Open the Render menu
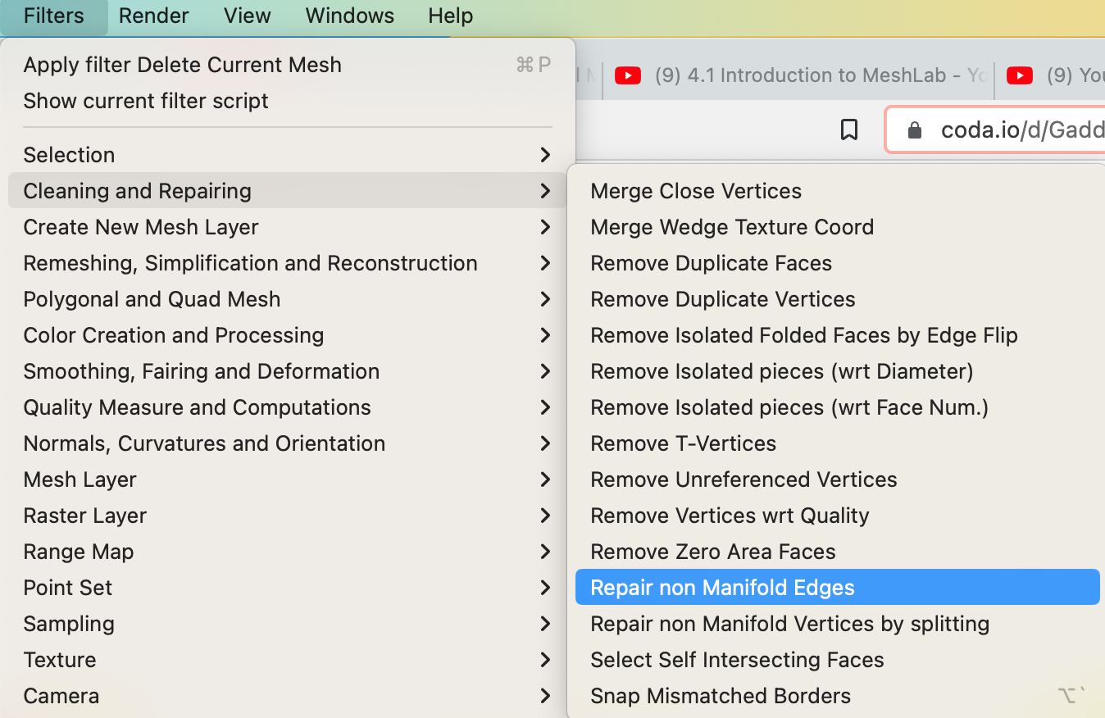This screenshot has width=1105, height=718. [x=153, y=16]
